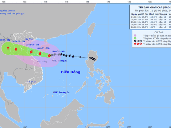Click the red low-pressure marker on the far left
The image size is (171, 128).
pyautogui.click(x=8, y=48)
